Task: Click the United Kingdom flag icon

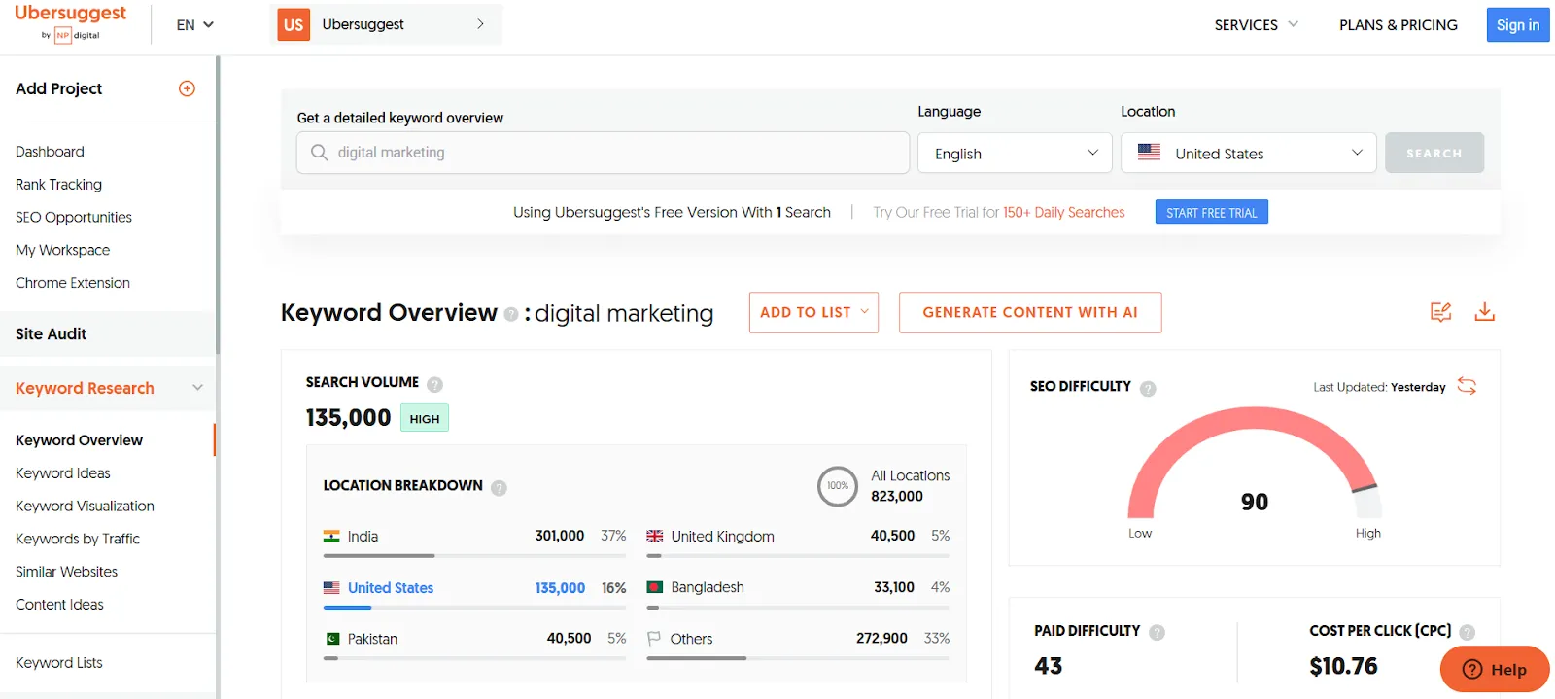Action: click(x=655, y=537)
